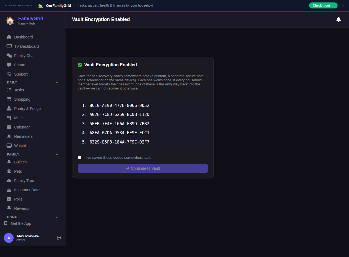The height and width of the screenshot is (257, 349).
Task: Select recovery code 6329-E5F8-184A-7F9C-D2F7
Action: (x=119, y=142)
